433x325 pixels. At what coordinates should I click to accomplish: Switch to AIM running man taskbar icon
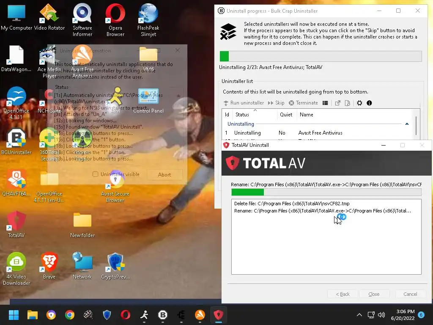point(144,315)
